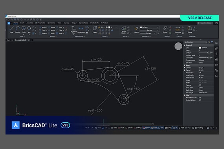Click the workspace switch icon beside search
This screenshot has height=149, width=224.
(217, 23)
